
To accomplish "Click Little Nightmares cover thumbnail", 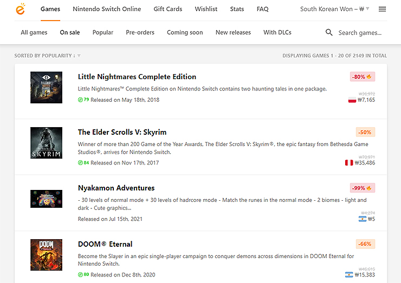I will pyautogui.click(x=46, y=87).
